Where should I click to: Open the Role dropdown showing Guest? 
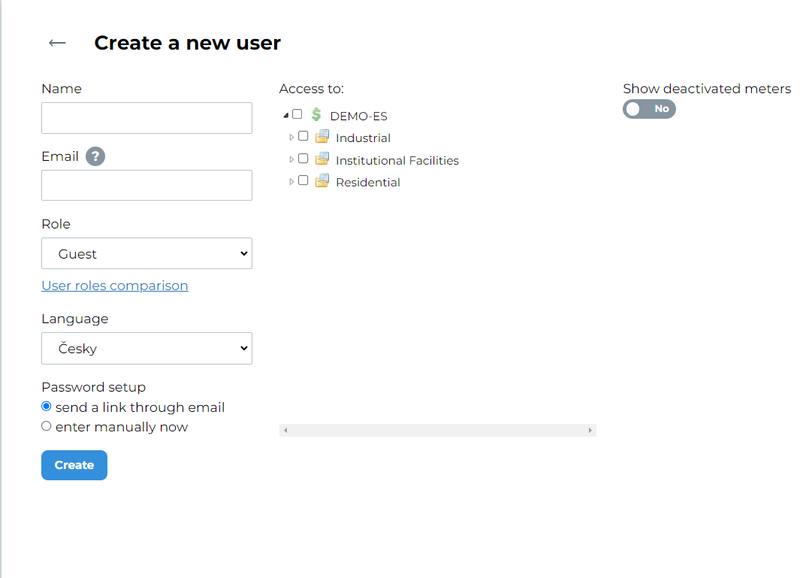coord(146,253)
